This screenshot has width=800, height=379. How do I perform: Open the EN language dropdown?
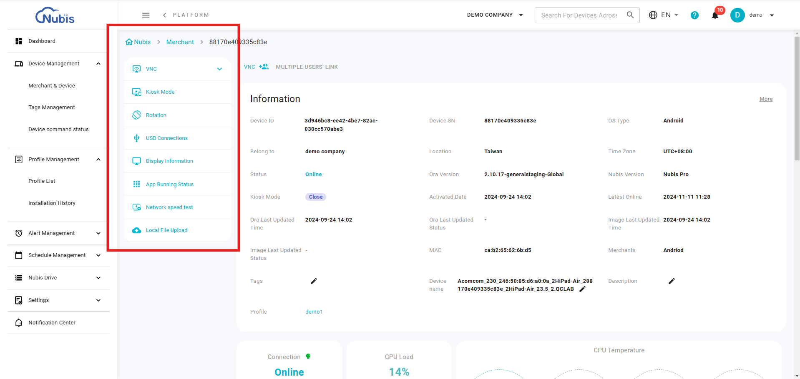click(664, 15)
